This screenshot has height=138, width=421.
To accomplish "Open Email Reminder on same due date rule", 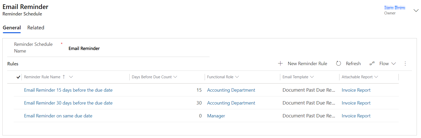I will click(x=58, y=116).
